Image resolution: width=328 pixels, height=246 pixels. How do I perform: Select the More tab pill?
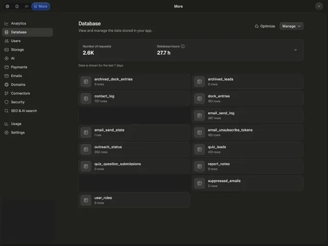(40, 6)
